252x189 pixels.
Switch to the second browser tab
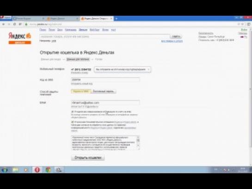click(62, 18)
